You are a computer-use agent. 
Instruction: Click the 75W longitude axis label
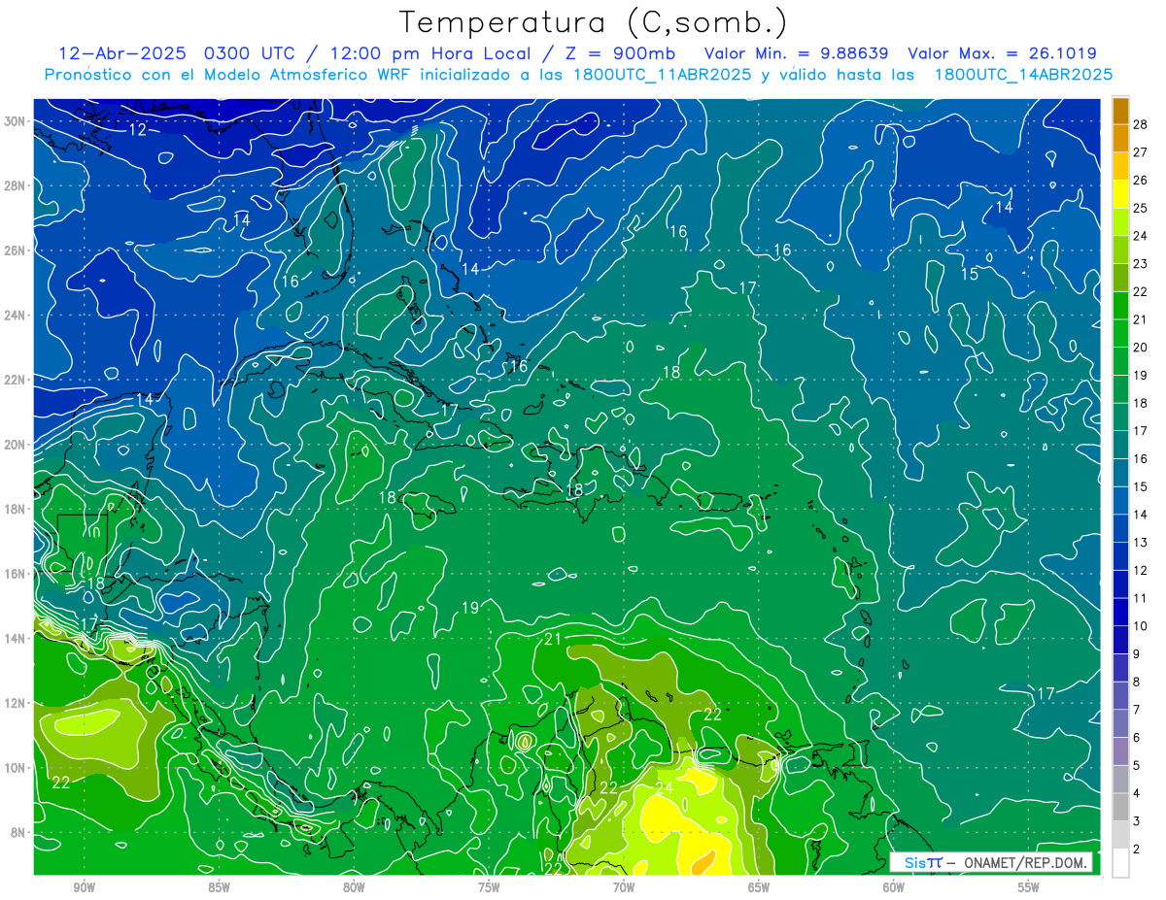(x=489, y=887)
